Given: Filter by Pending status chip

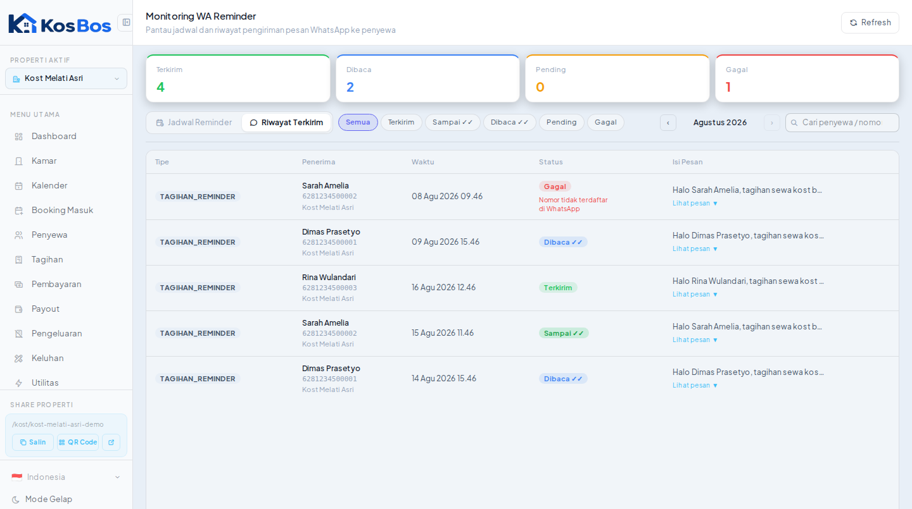Looking at the screenshot, I should (562, 122).
